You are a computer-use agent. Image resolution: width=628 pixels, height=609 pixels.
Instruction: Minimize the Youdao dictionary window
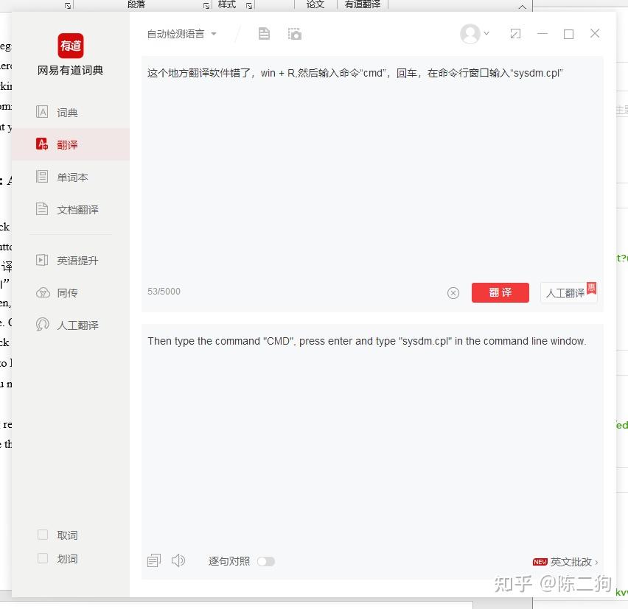542,34
